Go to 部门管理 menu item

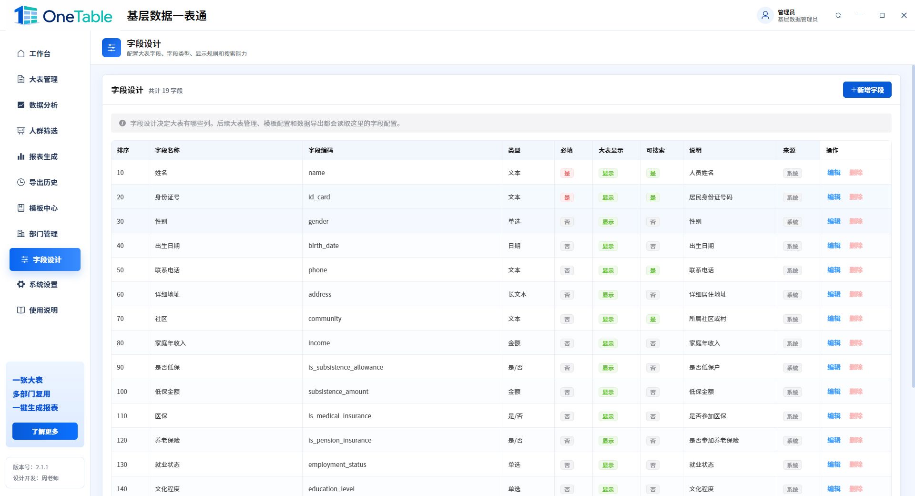pos(45,234)
